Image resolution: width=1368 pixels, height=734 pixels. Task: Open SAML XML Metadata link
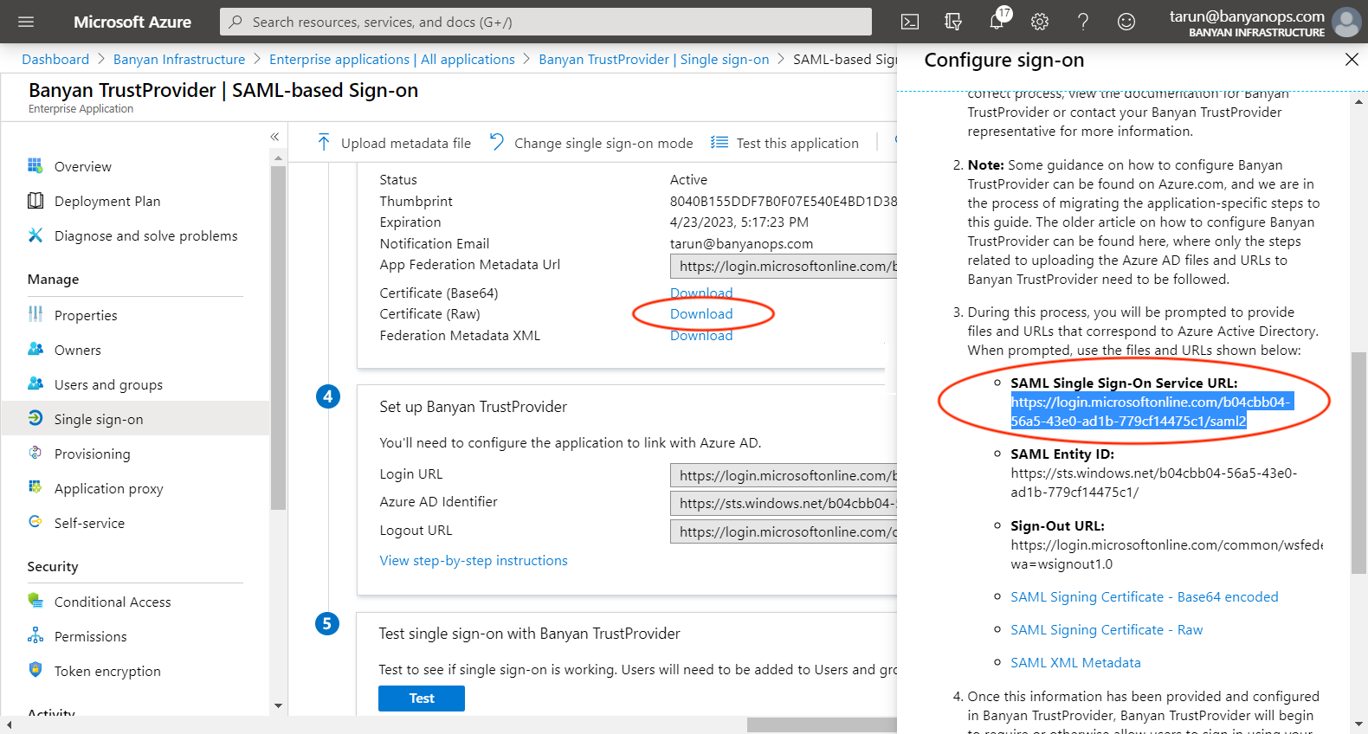tap(1075, 662)
